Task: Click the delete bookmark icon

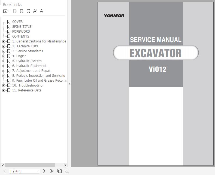Action: [x=15, y=11]
